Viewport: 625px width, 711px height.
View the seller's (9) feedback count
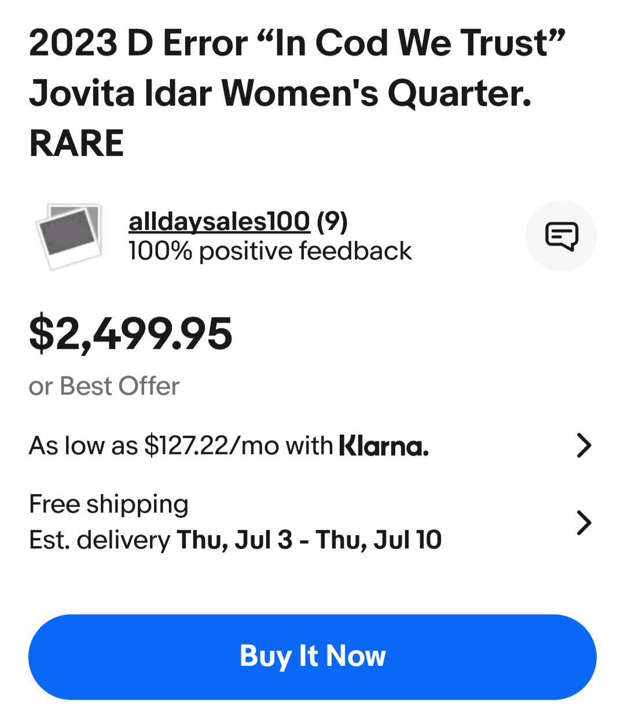[332, 221]
